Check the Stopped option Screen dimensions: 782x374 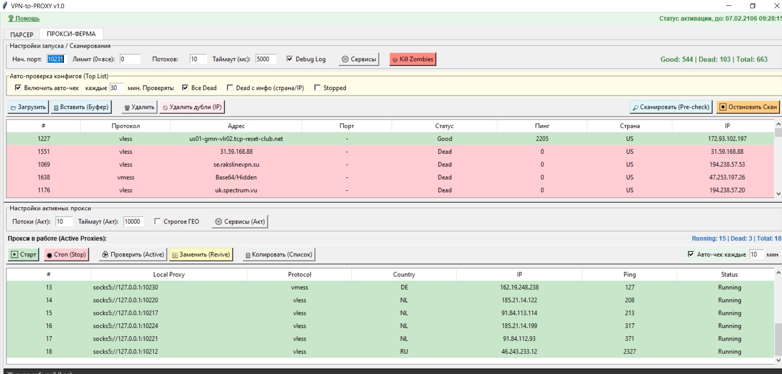tap(317, 88)
